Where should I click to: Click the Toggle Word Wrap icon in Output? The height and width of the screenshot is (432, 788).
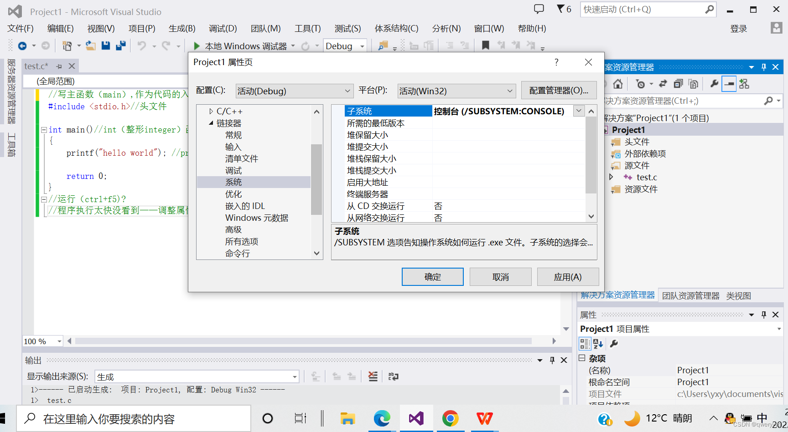click(x=393, y=376)
